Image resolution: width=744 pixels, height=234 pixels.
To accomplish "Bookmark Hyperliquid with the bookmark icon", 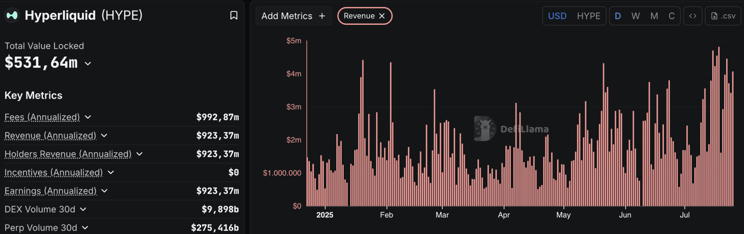I will tap(234, 15).
